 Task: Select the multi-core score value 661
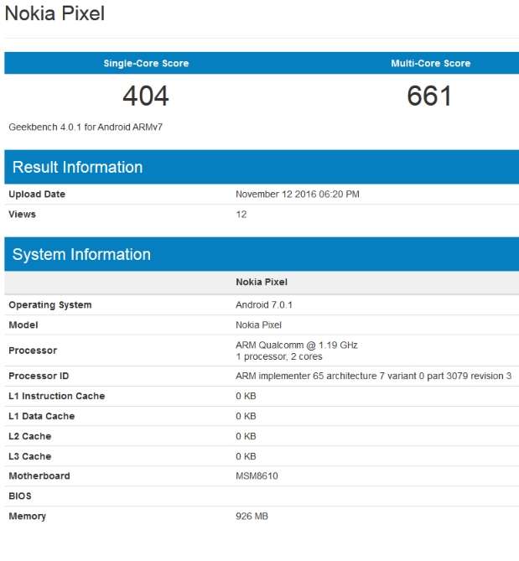tap(429, 96)
